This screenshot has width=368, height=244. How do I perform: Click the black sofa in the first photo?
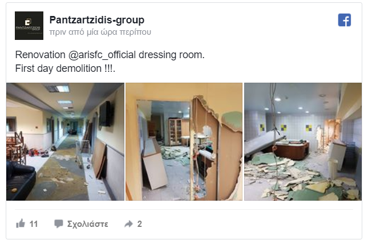[x=20, y=179]
